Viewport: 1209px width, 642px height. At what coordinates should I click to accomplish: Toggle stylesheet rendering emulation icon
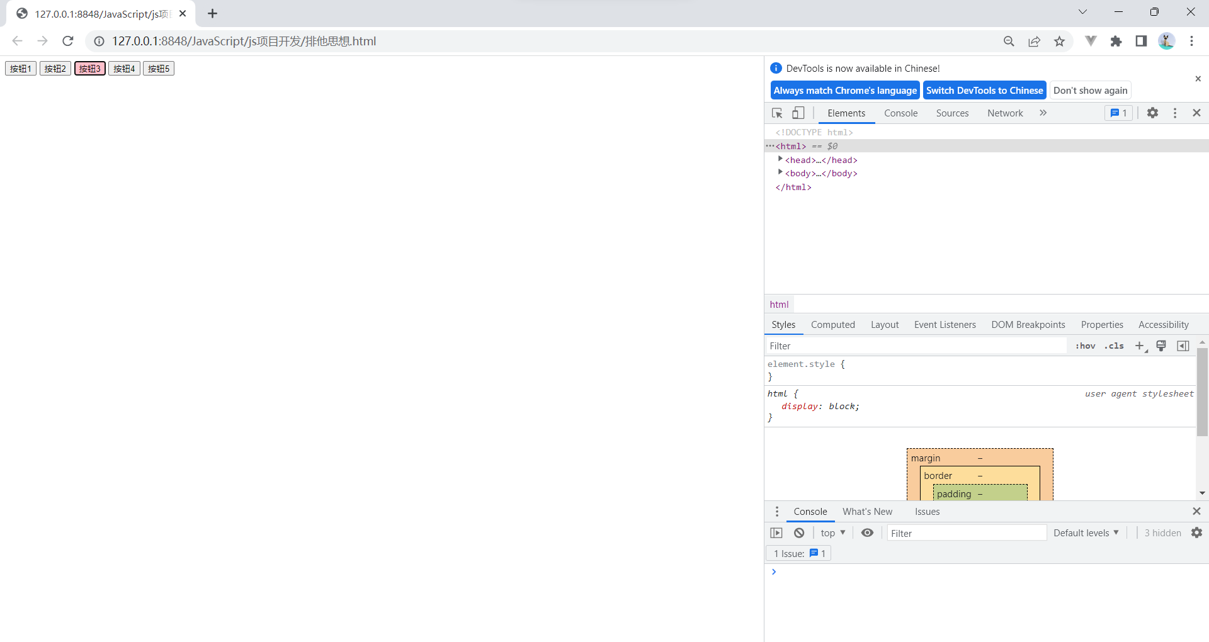point(1161,346)
